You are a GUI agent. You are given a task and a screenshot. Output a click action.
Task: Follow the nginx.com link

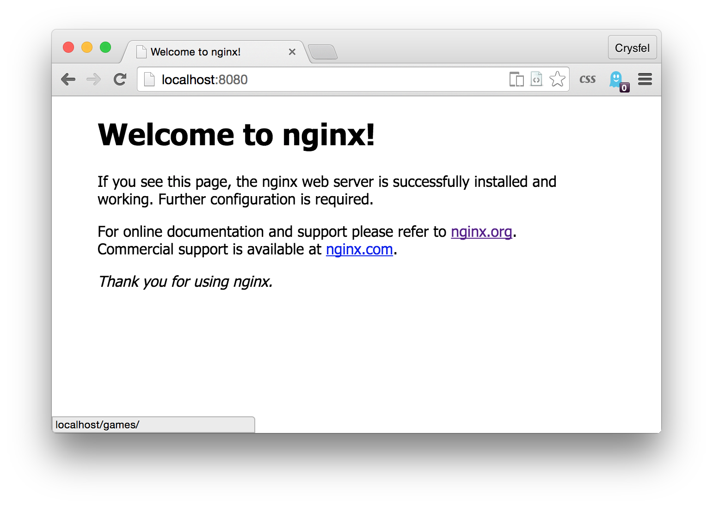359,249
